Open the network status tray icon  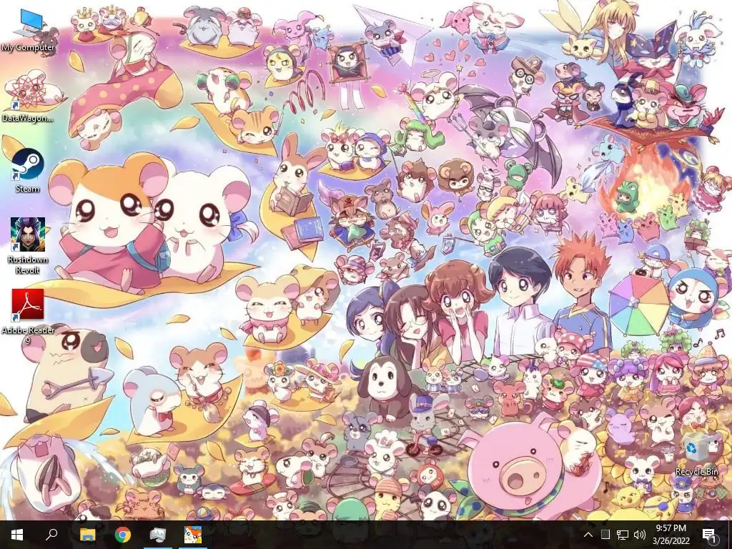(x=623, y=535)
